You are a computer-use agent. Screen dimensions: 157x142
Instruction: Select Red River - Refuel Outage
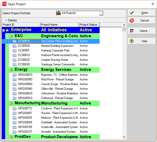point(57,79)
